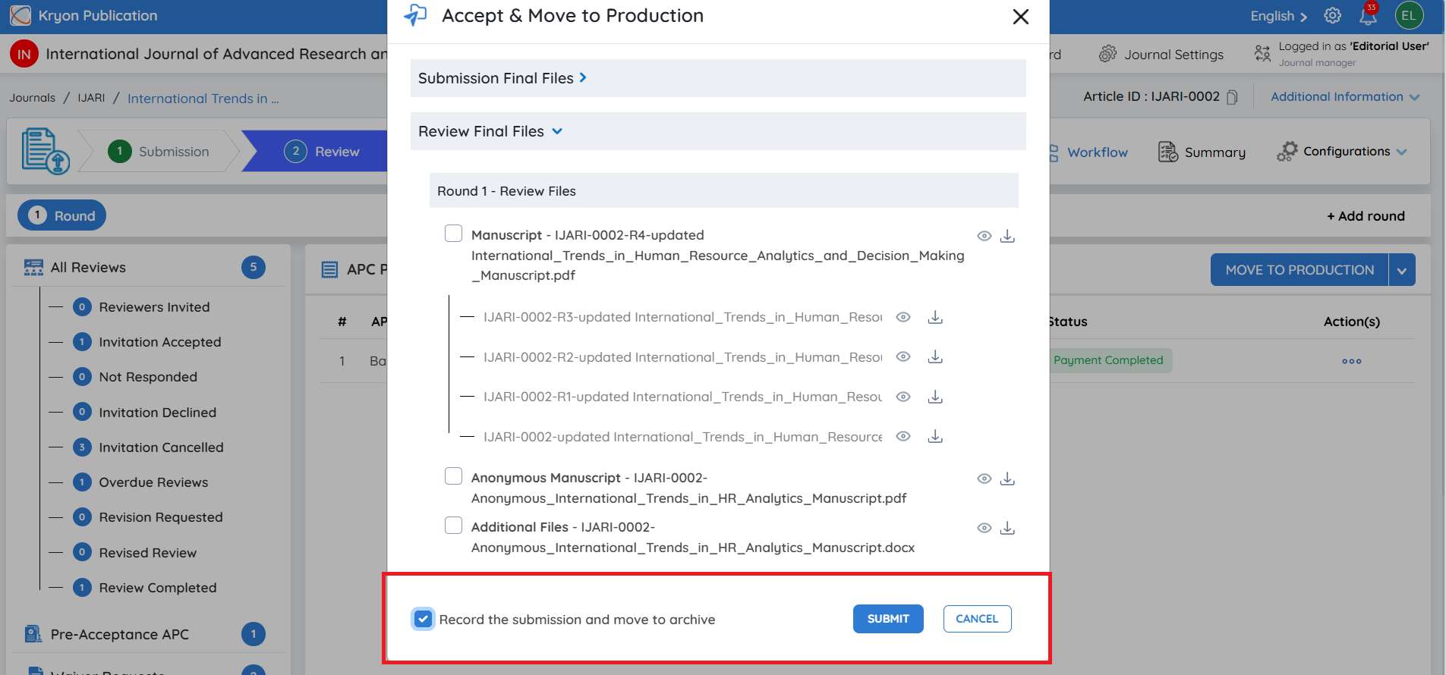Open Additional Information dropdown
The height and width of the screenshot is (675, 1446).
pos(1345,97)
